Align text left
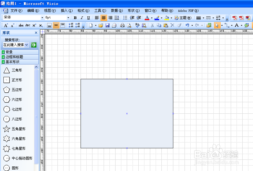This screenshot has width=253, height=171. [97, 18]
